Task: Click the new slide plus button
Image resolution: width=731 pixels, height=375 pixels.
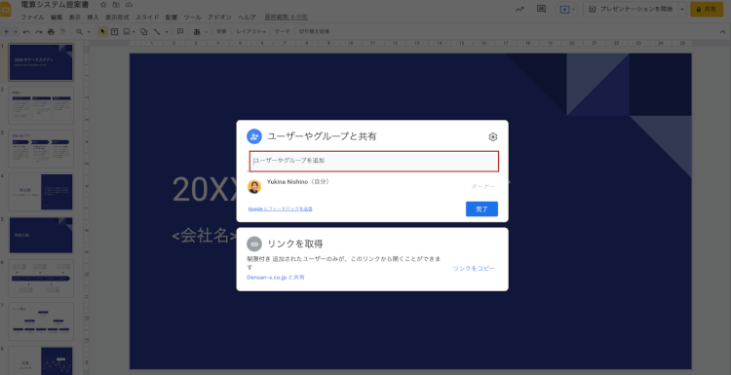Action: pos(6,32)
